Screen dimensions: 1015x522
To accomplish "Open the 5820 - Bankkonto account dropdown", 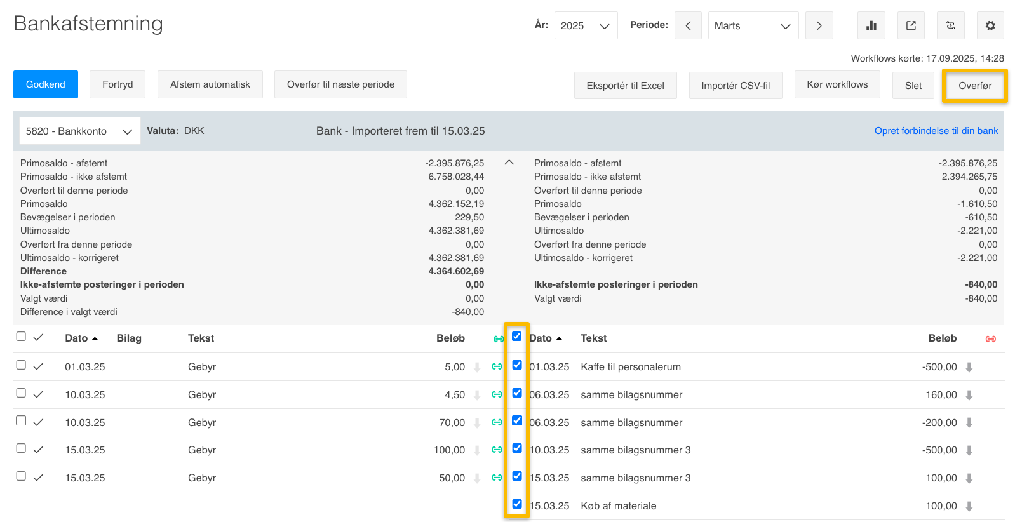I will click(x=79, y=131).
